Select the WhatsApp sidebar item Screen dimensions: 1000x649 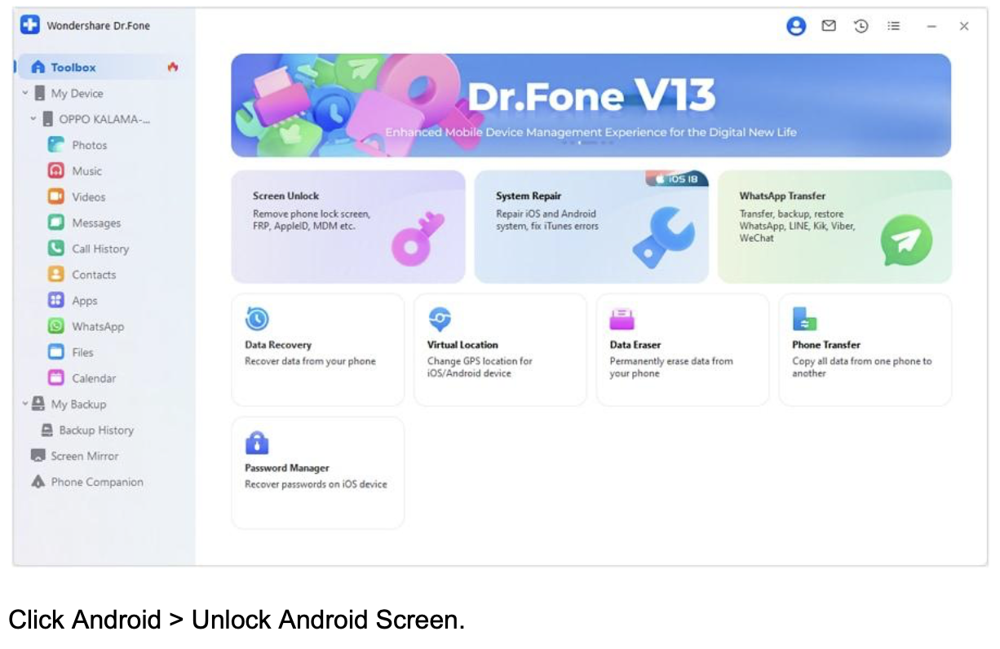(x=97, y=326)
